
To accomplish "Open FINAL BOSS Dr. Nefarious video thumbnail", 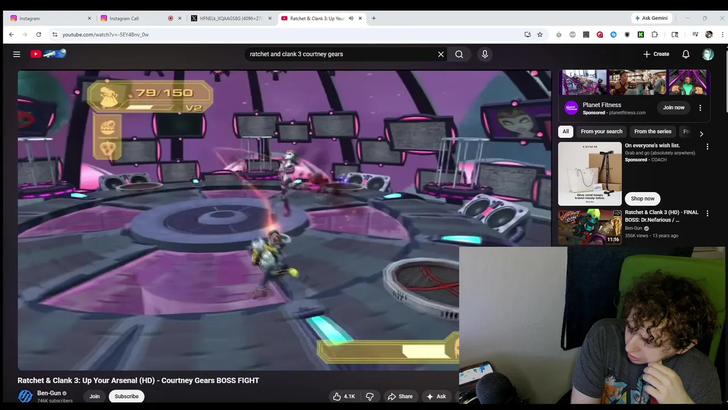I will (590, 227).
